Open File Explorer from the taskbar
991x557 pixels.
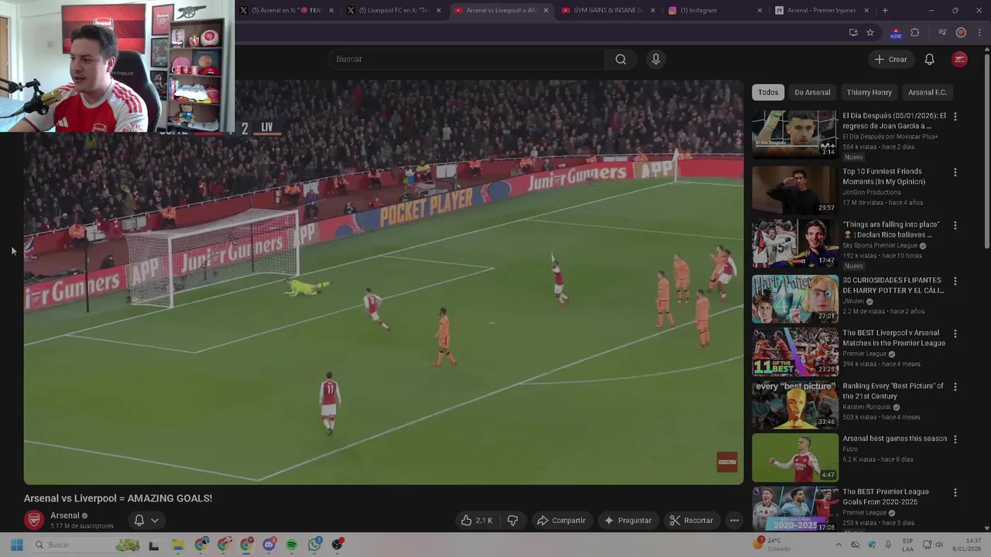(x=178, y=545)
